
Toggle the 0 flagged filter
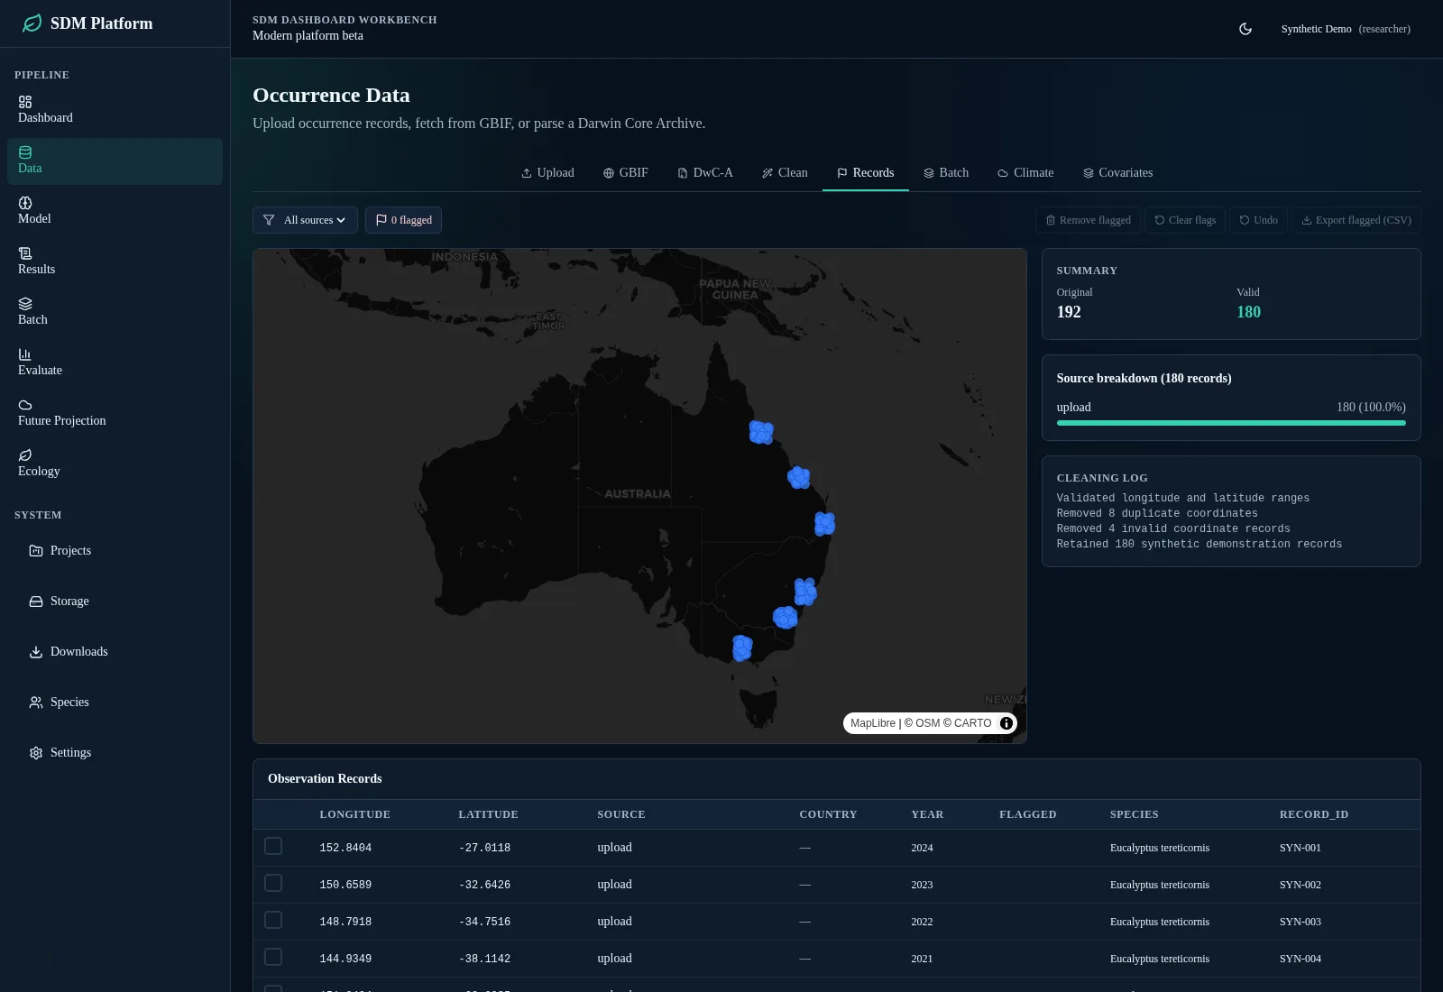click(x=403, y=220)
